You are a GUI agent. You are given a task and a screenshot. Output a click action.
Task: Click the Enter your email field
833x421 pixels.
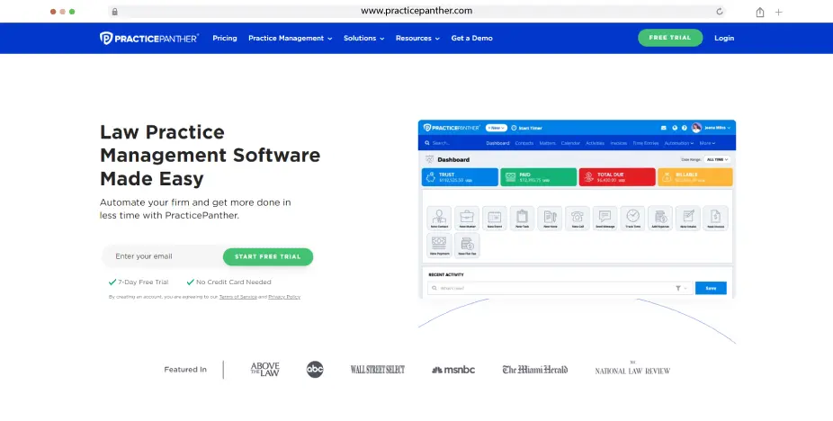(163, 256)
